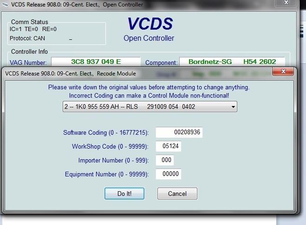Click the Incorrect Coding warning text
The height and width of the screenshot is (225, 306).
(x=149, y=95)
